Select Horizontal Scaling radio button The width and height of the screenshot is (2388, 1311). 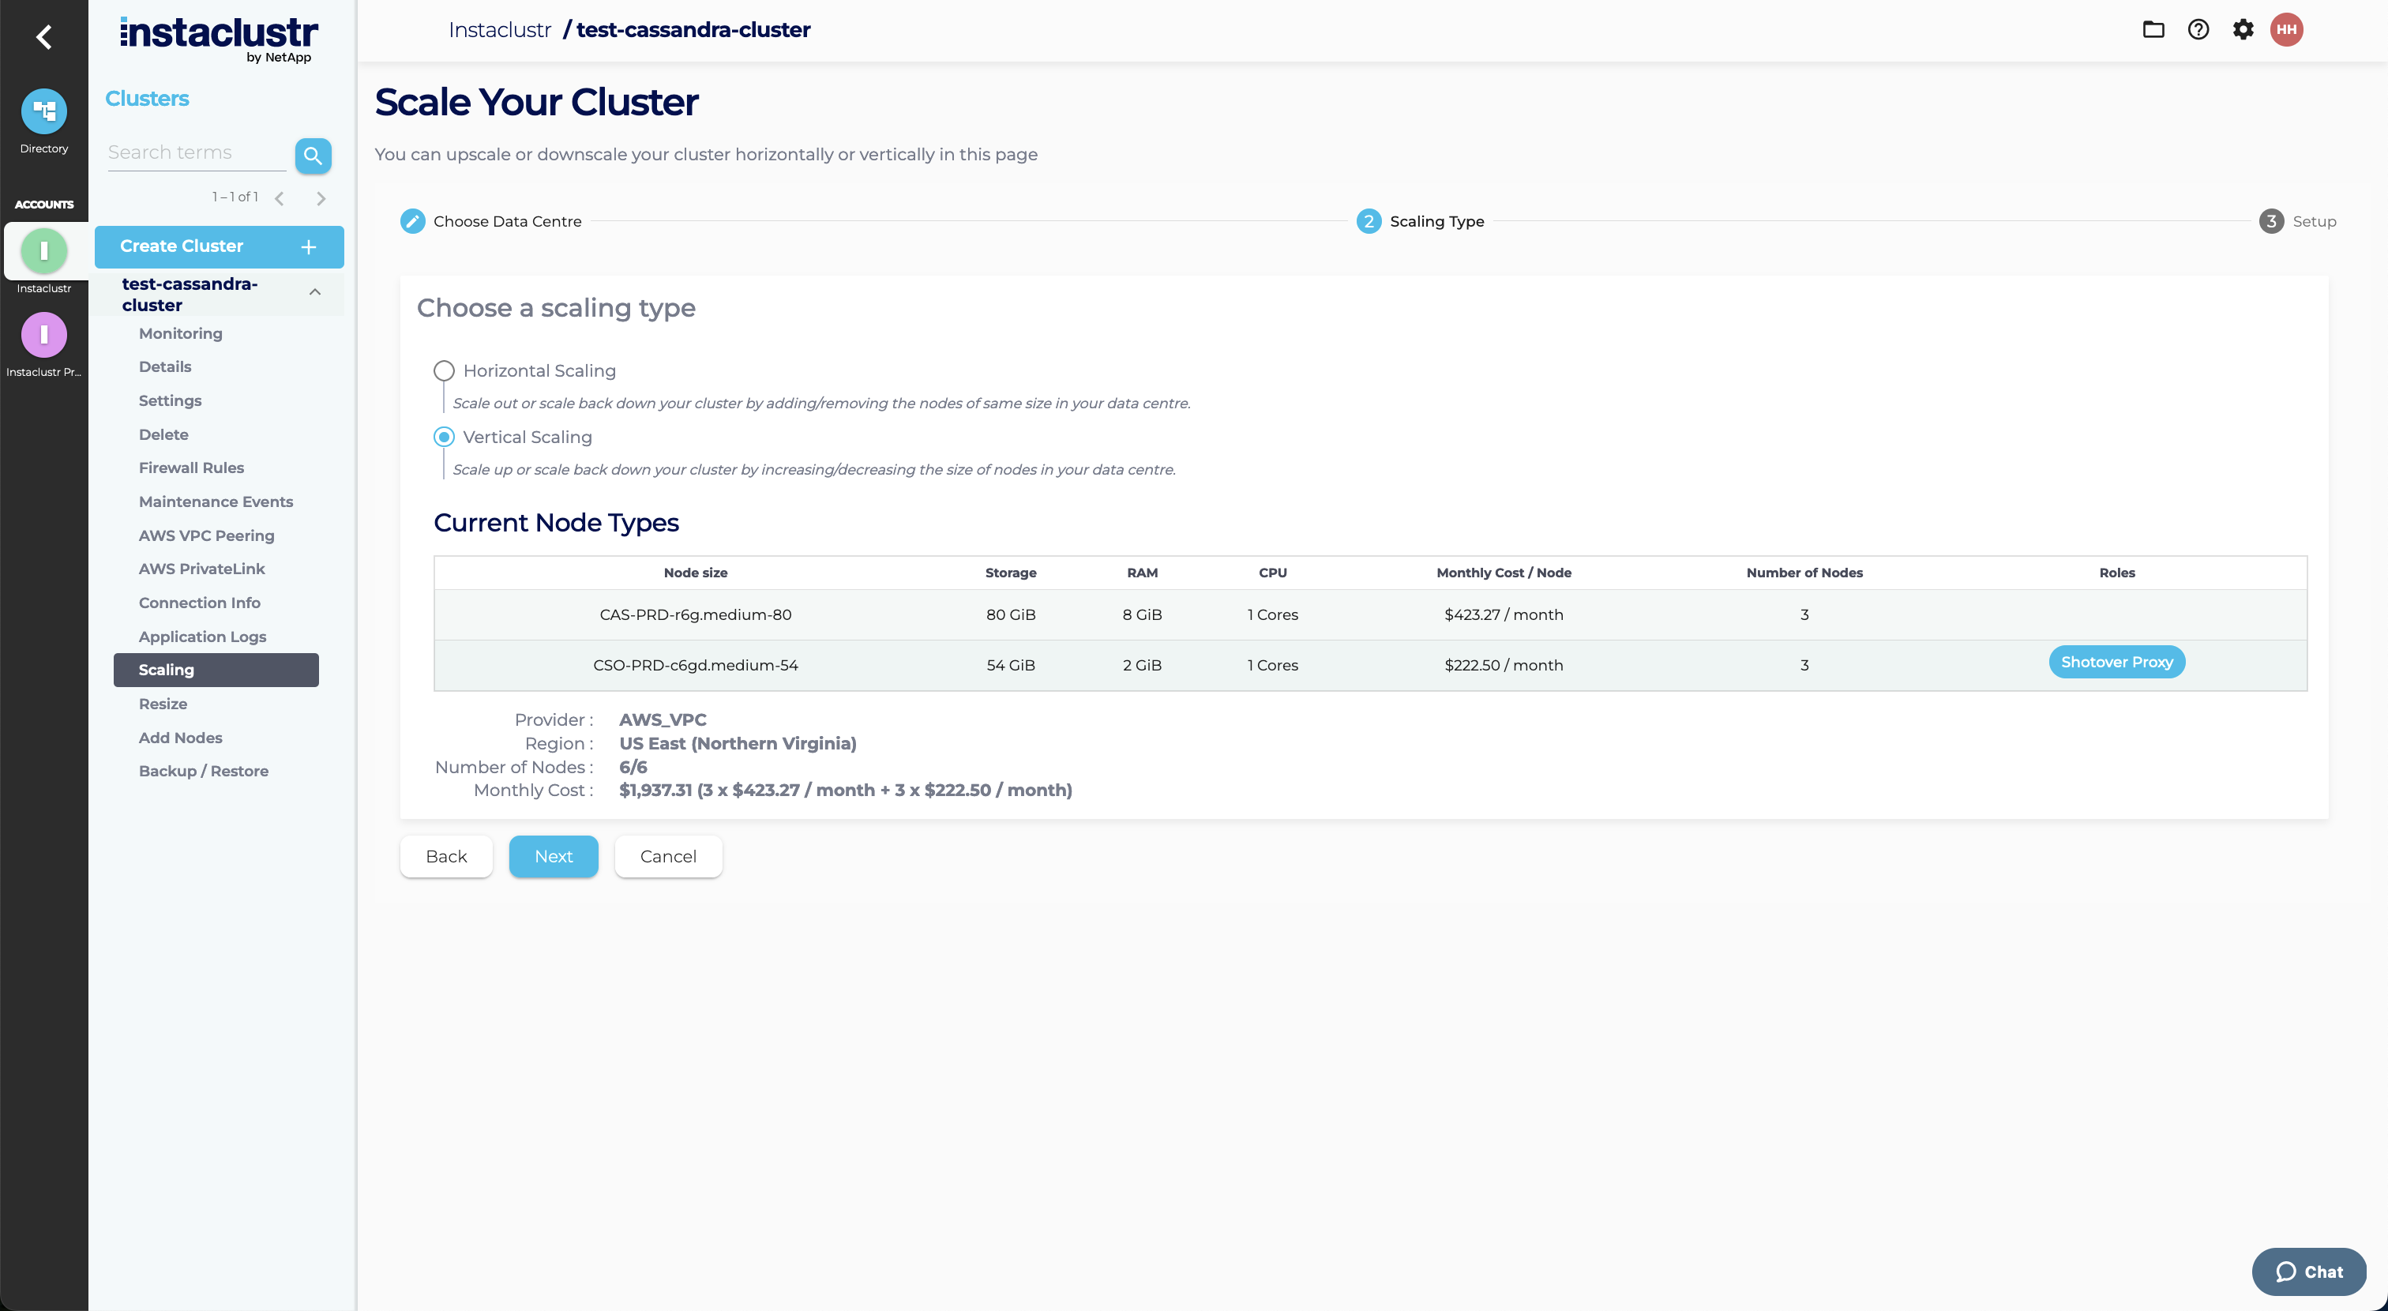tap(444, 371)
